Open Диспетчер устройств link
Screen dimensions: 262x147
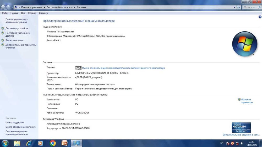(x=17, y=28)
